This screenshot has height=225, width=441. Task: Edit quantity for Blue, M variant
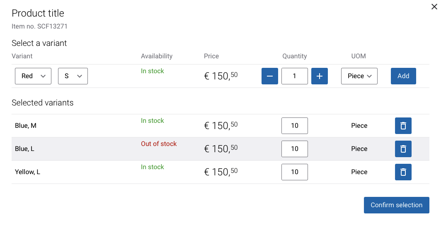pyautogui.click(x=294, y=126)
